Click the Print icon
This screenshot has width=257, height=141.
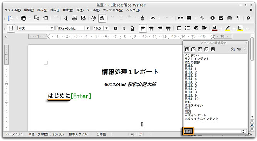pyautogui.click(x=75, y=18)
